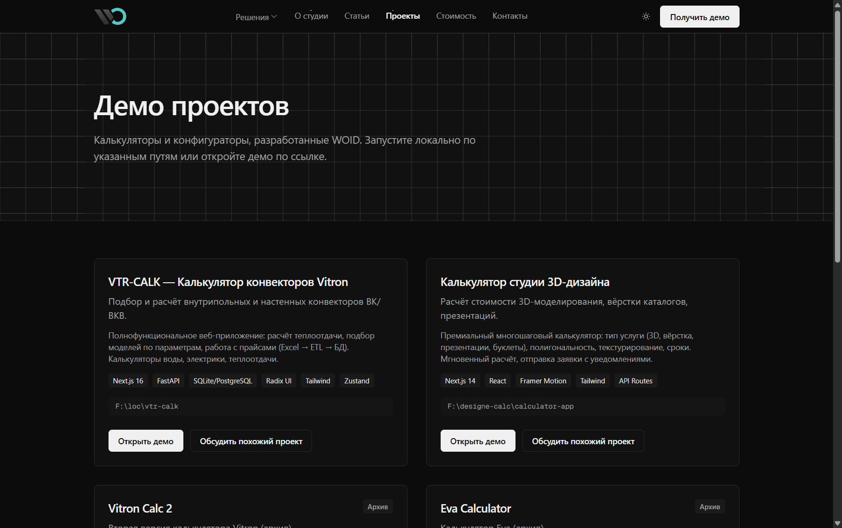The image size is (842, 528).
Task: Click the Архив badge on Eva Calculator
Action: tap(710, 507)
